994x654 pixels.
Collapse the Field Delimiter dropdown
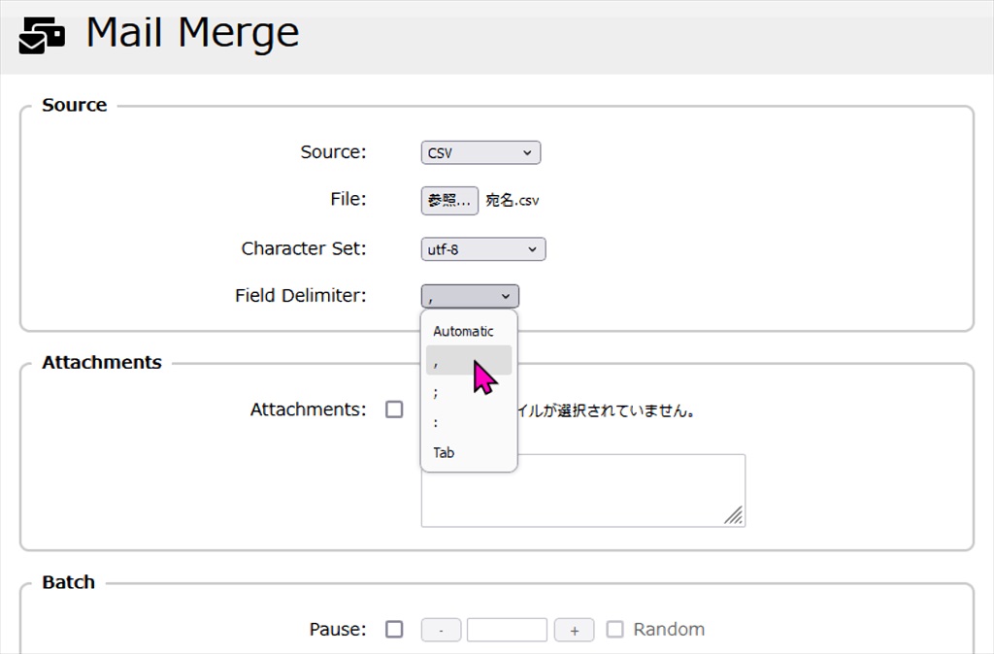tap(470, 296)
